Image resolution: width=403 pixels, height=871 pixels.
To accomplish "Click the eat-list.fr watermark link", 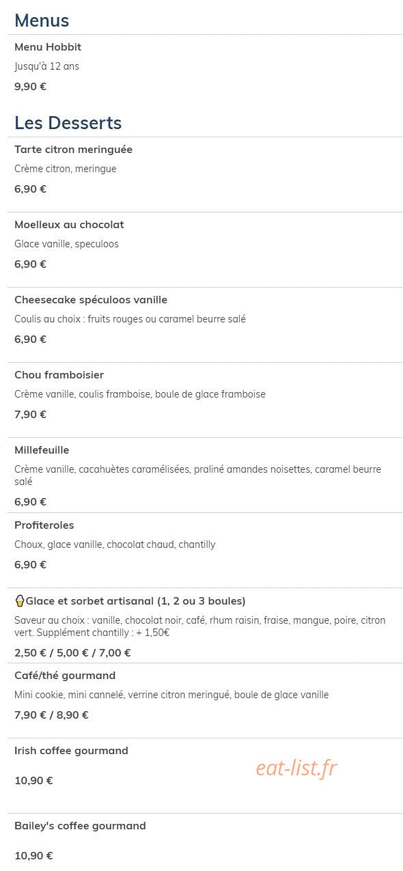I will pos(296,768).
